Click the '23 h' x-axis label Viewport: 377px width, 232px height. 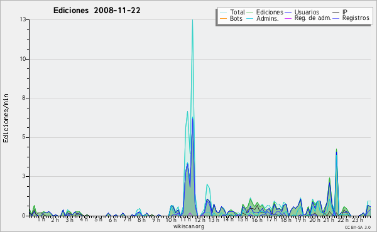358,219
